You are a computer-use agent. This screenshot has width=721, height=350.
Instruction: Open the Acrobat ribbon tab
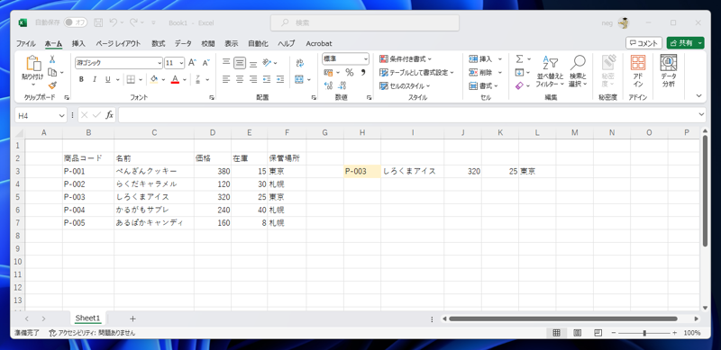pyautogui.click(x=319, y=43)
